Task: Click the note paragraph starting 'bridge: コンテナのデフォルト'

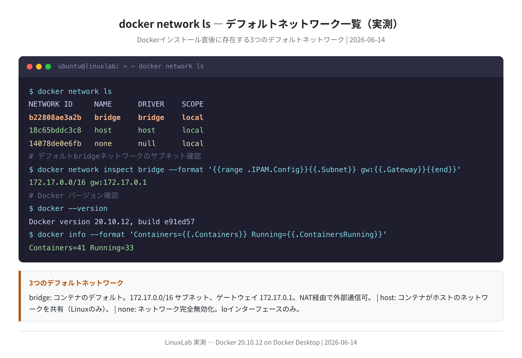Action: [259, 303]
